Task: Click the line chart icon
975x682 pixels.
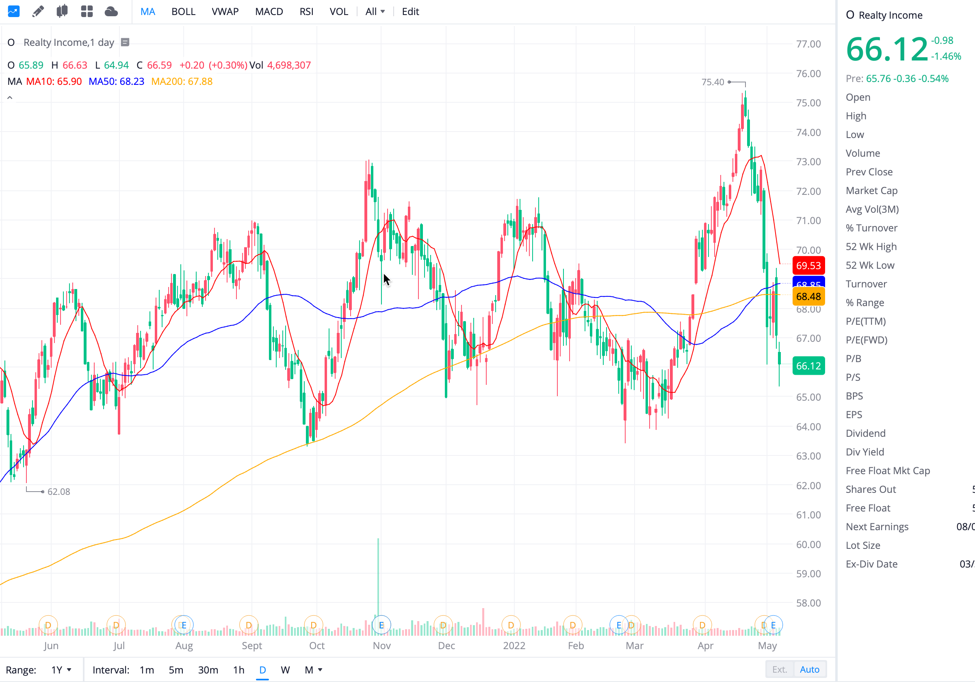Action: click(x=13, y=11)
